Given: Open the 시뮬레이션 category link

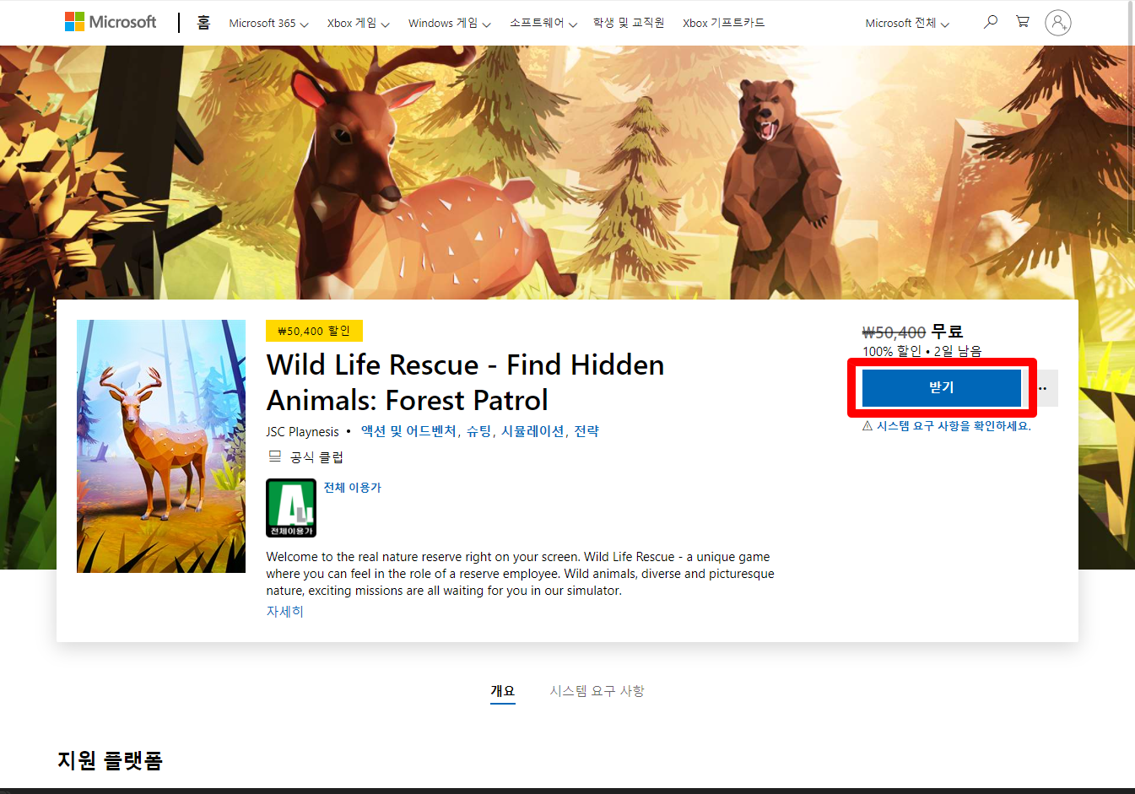Looking at the screenshot, I should click(532, 431).
